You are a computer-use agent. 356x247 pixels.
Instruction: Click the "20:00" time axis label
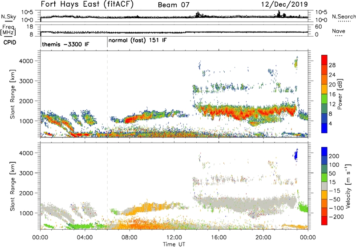(263, 238)
